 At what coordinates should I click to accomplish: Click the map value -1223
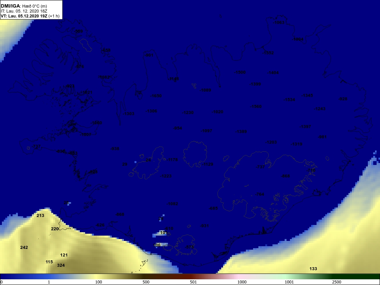[x=166, y=176]
